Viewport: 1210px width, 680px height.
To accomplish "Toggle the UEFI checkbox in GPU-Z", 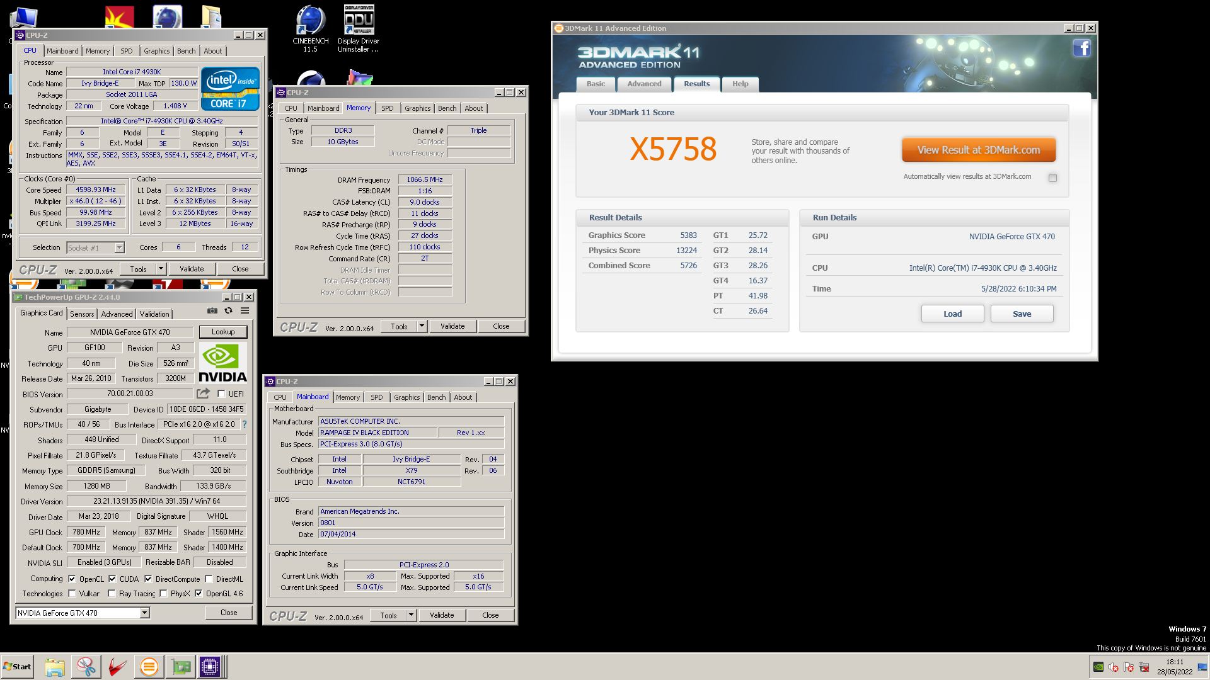I will pos(221,394).
